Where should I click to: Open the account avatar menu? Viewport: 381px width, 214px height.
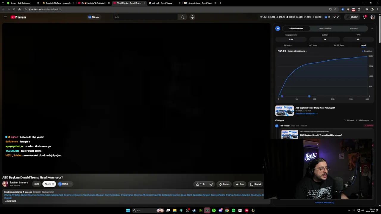pyautogui.click(x=373, y=17)
